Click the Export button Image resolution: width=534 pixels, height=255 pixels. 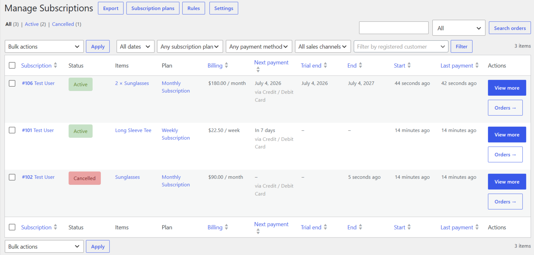tap(111, 8)
